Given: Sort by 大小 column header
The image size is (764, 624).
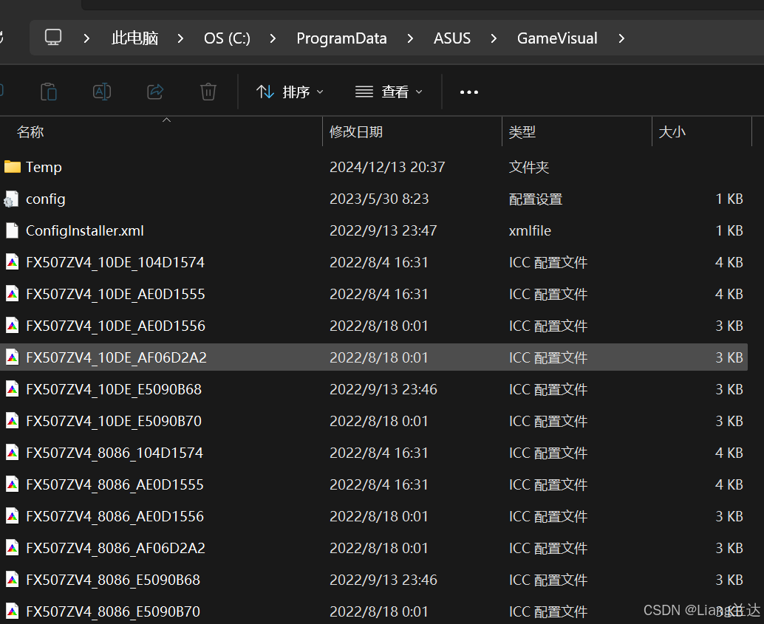Looking at the screenshot, I should (672, 132).
